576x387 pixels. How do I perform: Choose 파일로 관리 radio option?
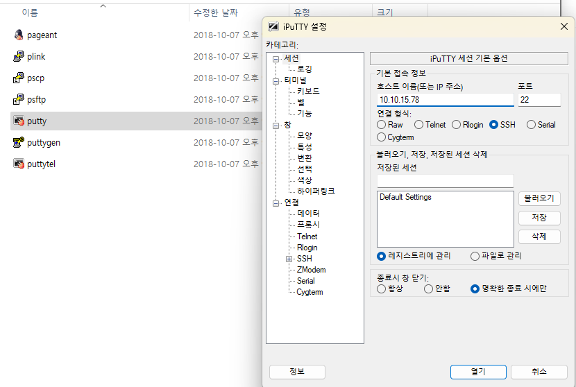coord(475,256)
